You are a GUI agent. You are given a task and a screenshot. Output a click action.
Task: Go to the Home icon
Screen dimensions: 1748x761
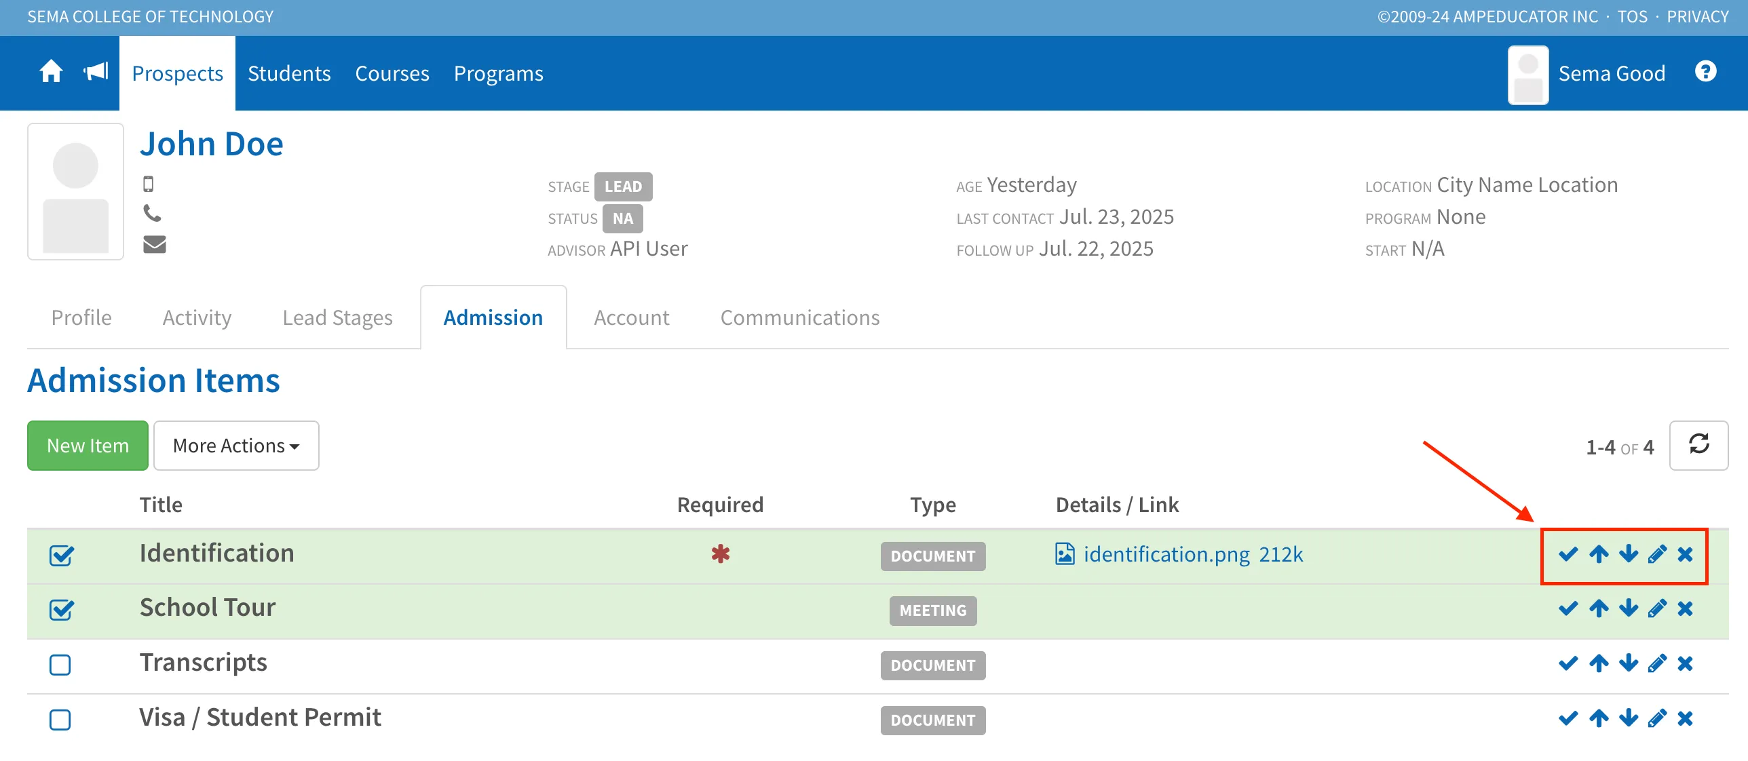(x=51, y=72)
